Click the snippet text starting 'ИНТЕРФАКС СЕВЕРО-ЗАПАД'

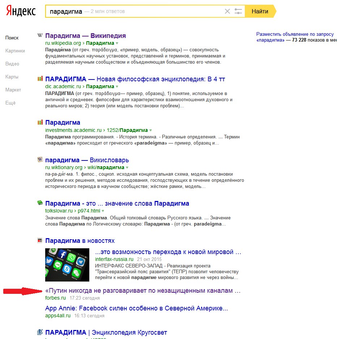click(167, 272)
